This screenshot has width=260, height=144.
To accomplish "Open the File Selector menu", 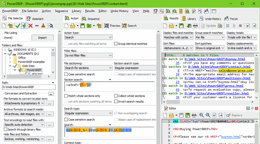I will 30,11.
